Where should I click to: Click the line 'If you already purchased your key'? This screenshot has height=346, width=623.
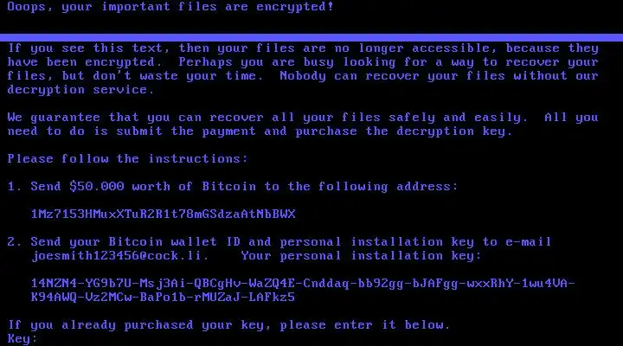click(228, 325)
